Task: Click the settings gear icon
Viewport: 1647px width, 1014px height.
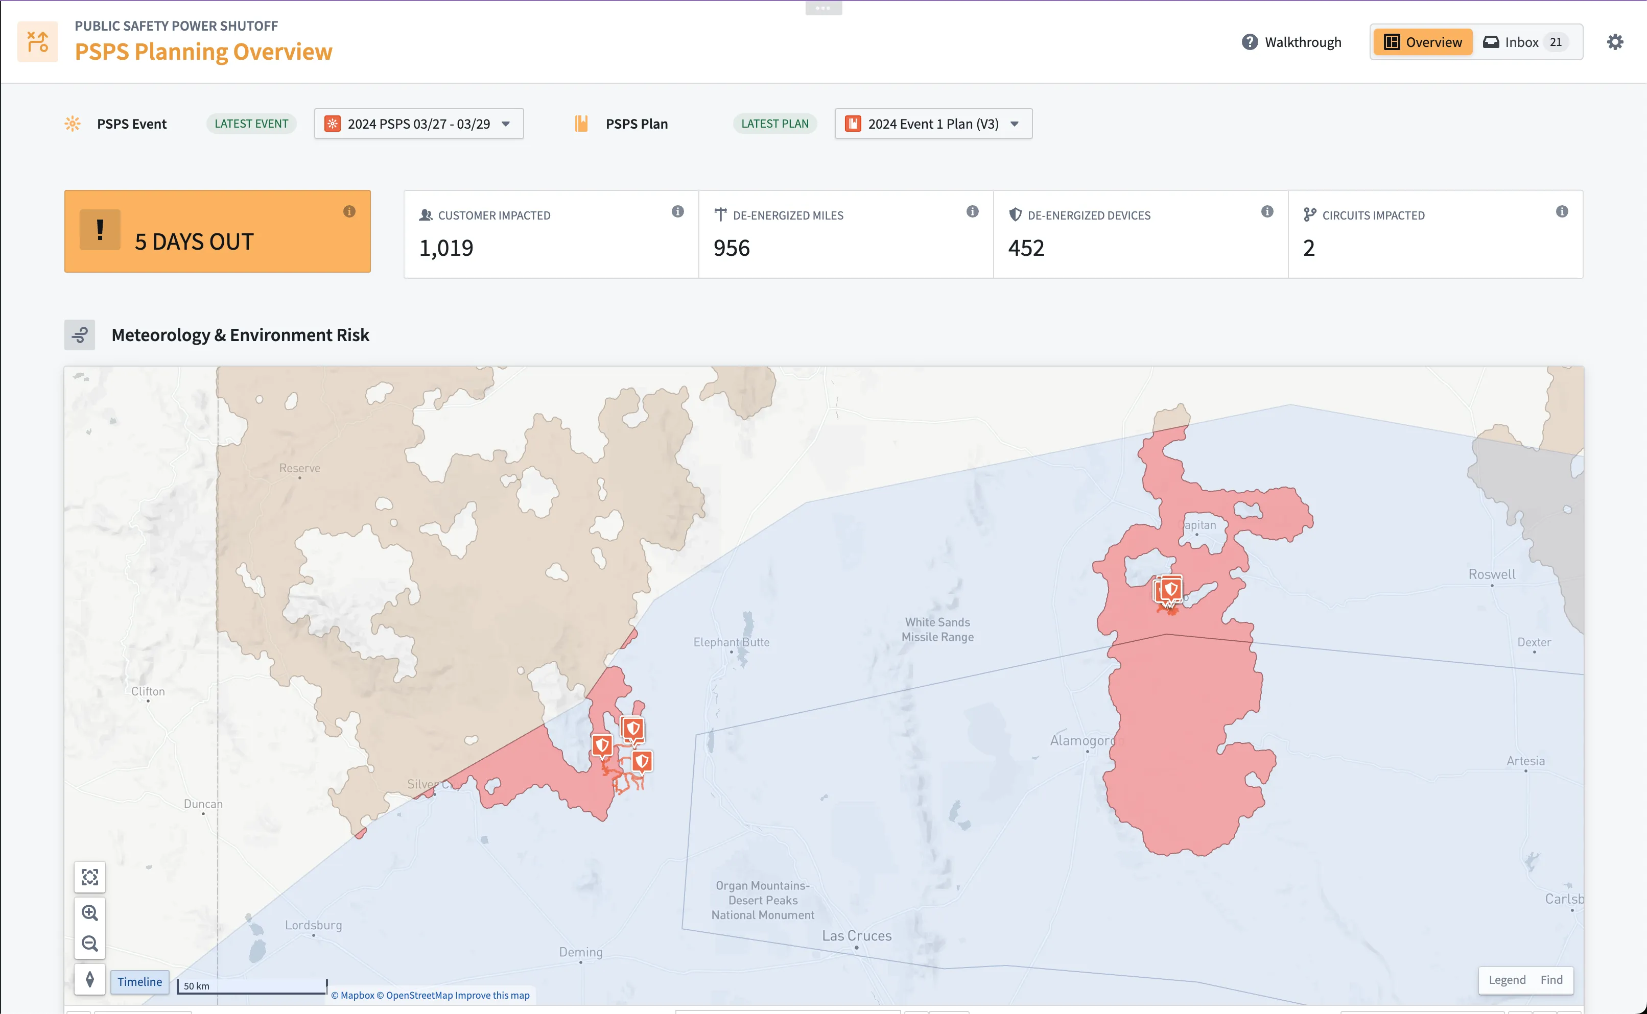Action: [1615, 41]
